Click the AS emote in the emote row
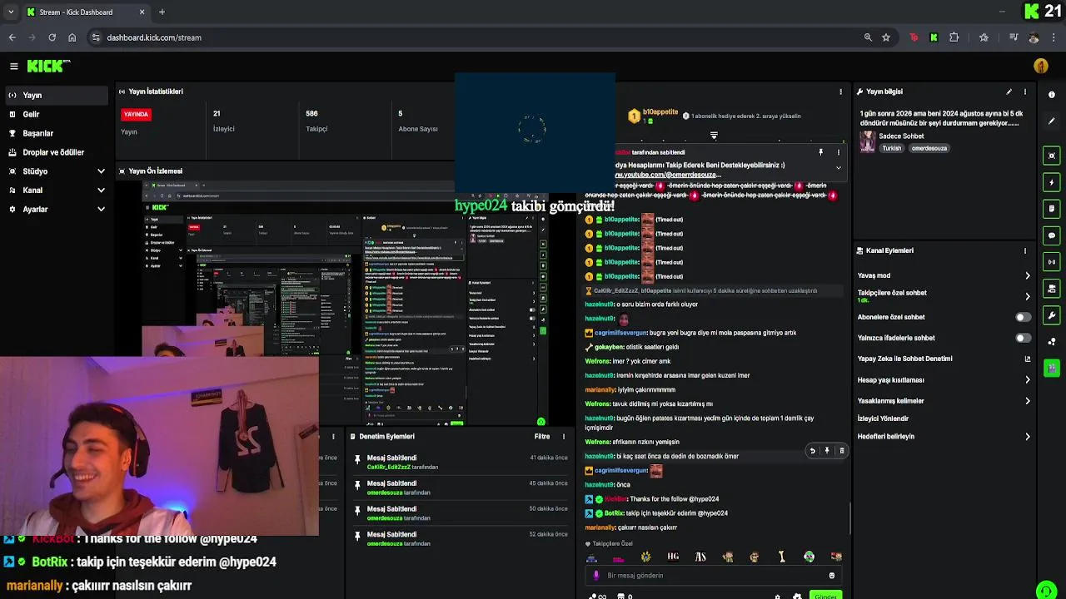This screenshot has width=1066, height=599. pos(700,557)
